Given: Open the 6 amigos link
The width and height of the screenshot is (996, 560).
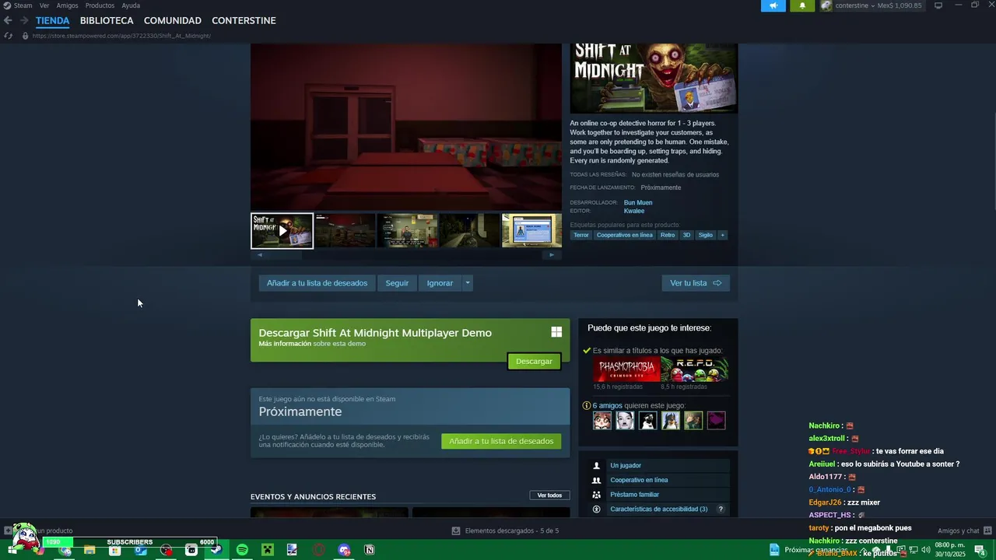Looking at the screenshot, I should 607,406.
